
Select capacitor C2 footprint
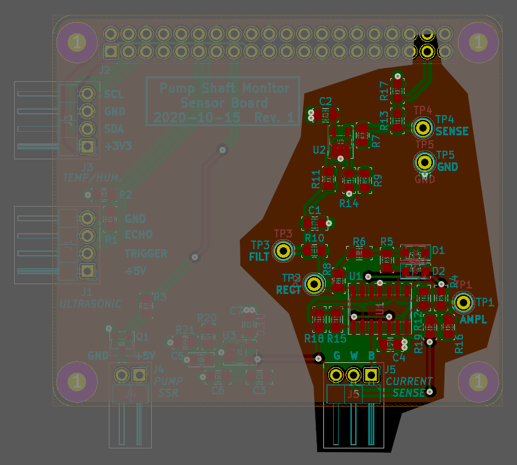pos(325,116)
